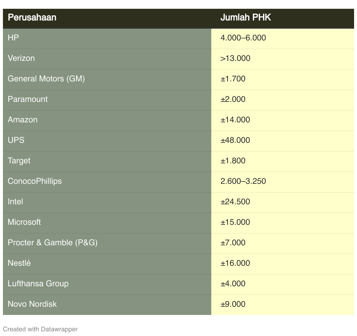This screenshot has width=357, height=336.
Task: Click the Intel value ±24.500
Action: (235, 202)
